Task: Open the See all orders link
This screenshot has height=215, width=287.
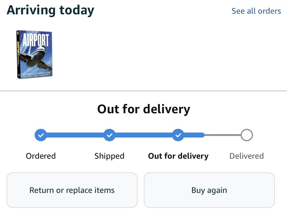Action: [256, 11]
